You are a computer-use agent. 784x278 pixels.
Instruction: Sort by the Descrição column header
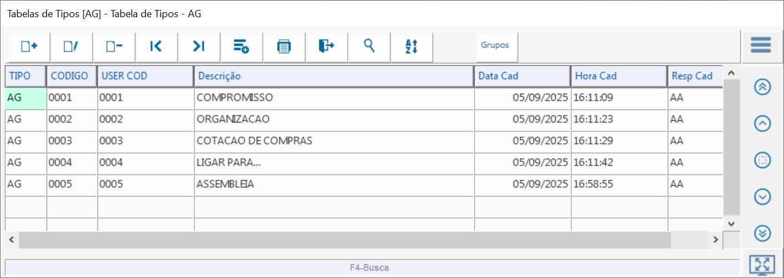333,76
